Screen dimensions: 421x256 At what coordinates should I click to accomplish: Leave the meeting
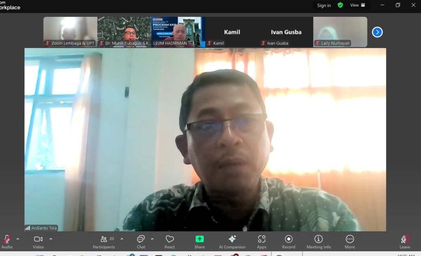coord(405,241)
